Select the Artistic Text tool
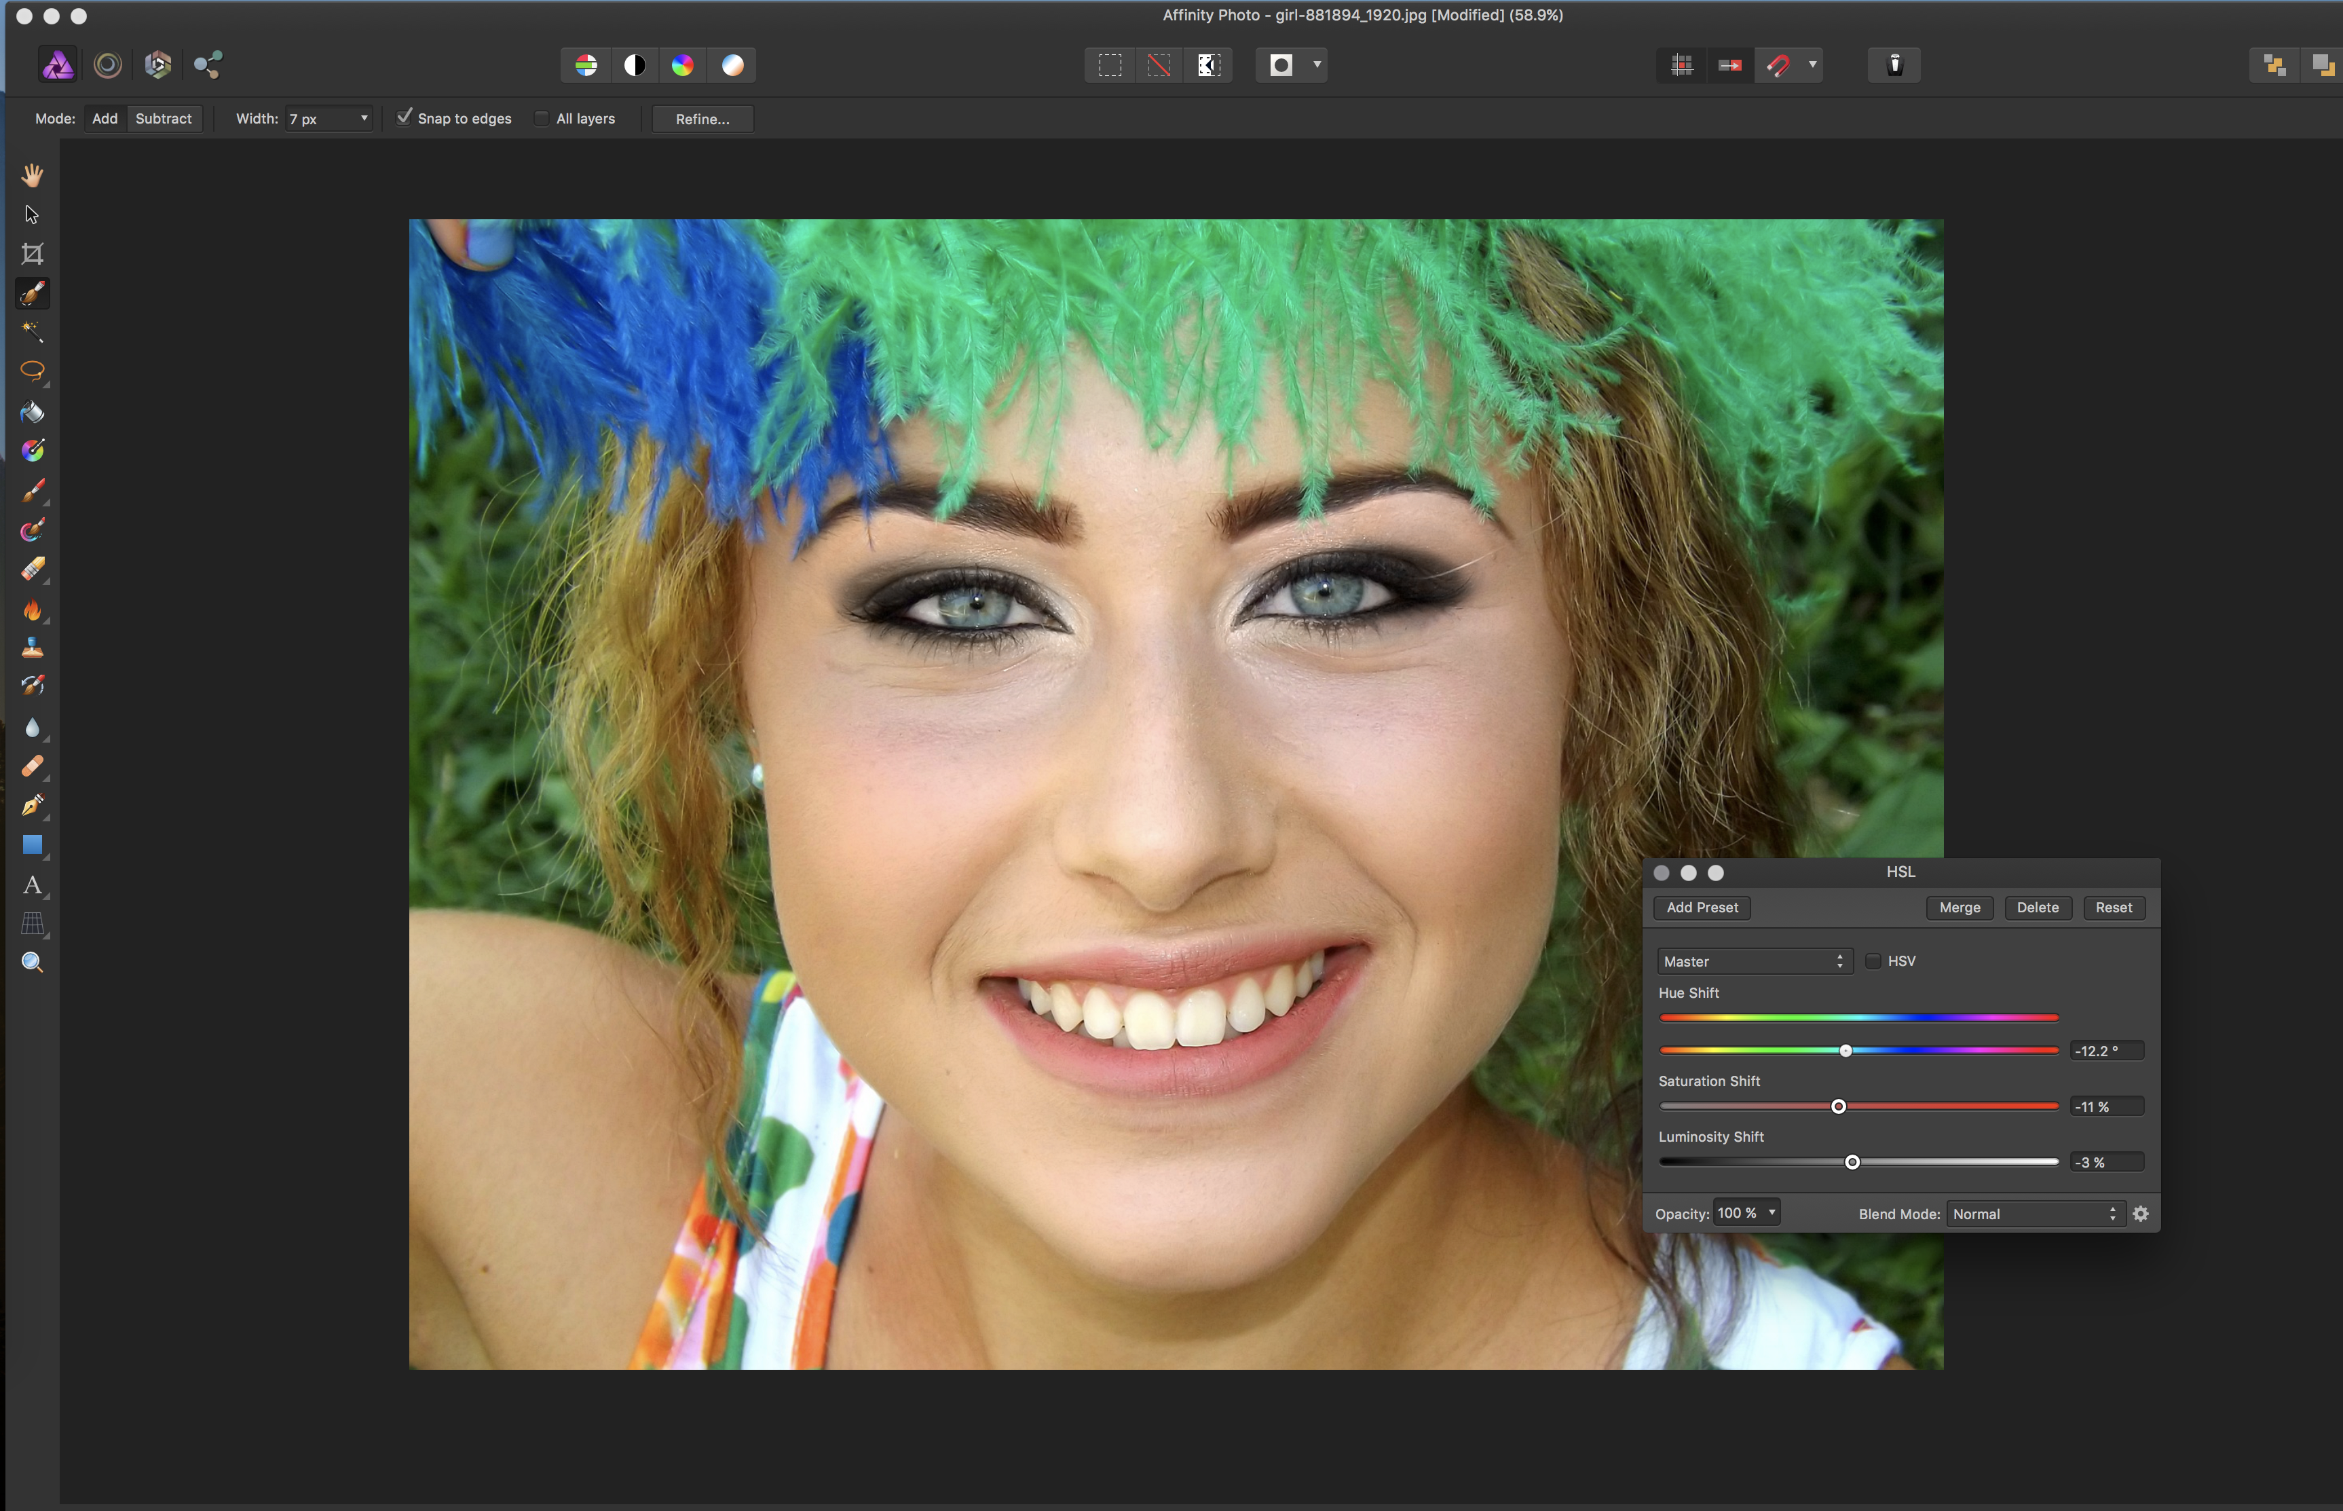 coord(33,885)
